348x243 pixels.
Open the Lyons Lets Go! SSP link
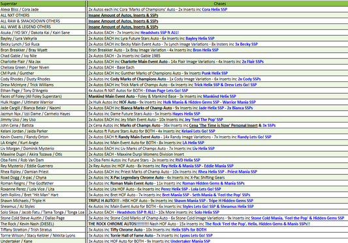[196, 235]
